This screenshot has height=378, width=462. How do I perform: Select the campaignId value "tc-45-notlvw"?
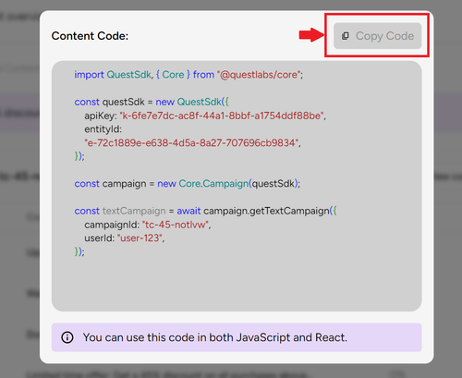point(176,225)
